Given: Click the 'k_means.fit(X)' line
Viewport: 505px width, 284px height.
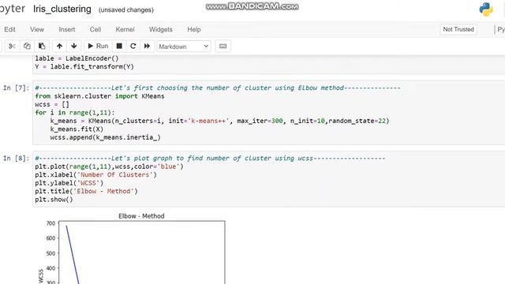Looking at the screenshot, I should (x=77, y=129).
